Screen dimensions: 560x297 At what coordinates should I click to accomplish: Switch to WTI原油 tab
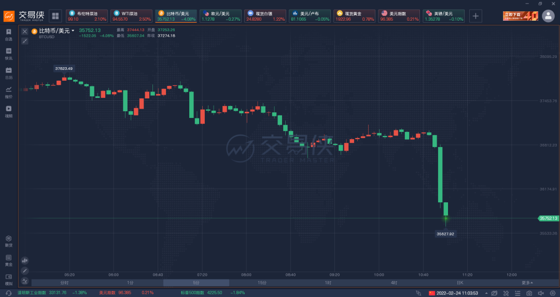(131, 16)
